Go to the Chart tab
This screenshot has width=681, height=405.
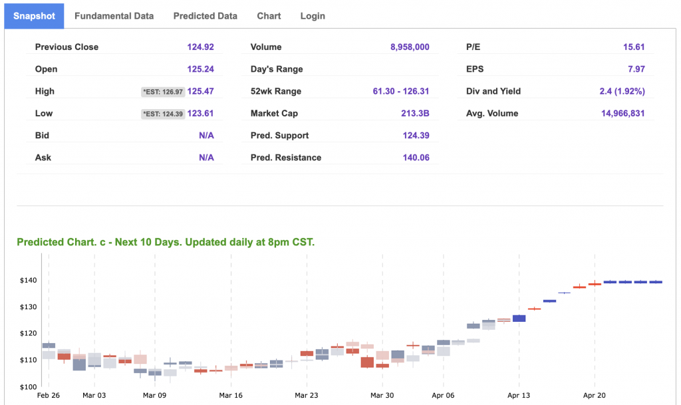[269, 16]
